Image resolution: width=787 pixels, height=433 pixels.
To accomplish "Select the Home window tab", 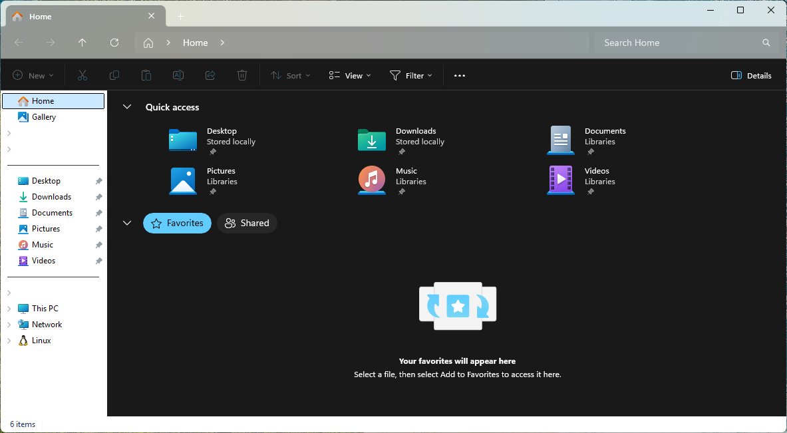I will point(85,16).
